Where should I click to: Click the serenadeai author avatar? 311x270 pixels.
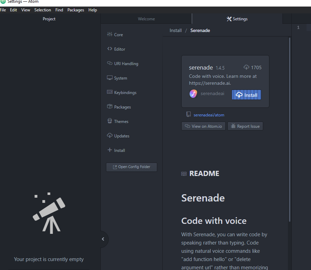193,94
